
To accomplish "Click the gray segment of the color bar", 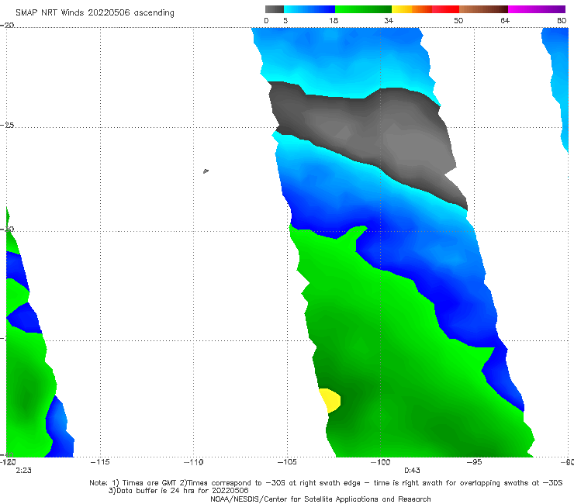I will click(x=274, y=9).
